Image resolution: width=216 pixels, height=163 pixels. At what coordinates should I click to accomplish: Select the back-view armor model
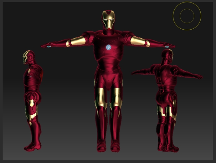(x=167, y=101)
